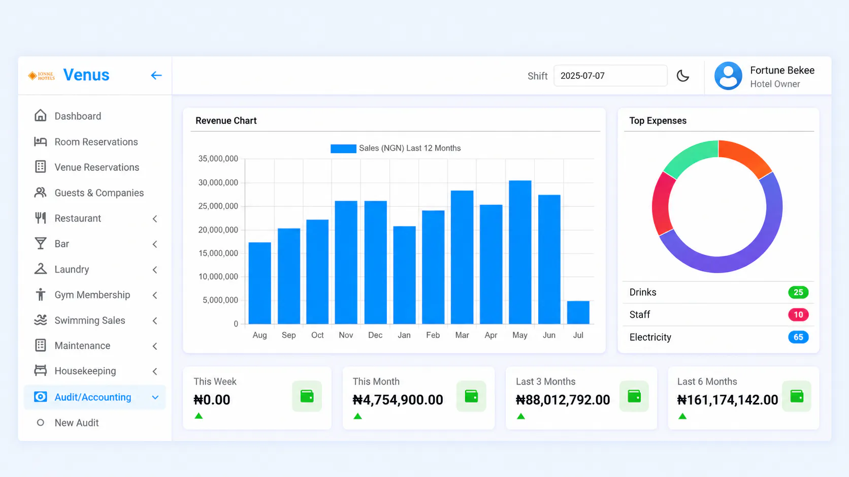Viewport: 849px width, 477px height.
Task: Toggle dark mode with the moon icon
Action: tap(683, 76)
